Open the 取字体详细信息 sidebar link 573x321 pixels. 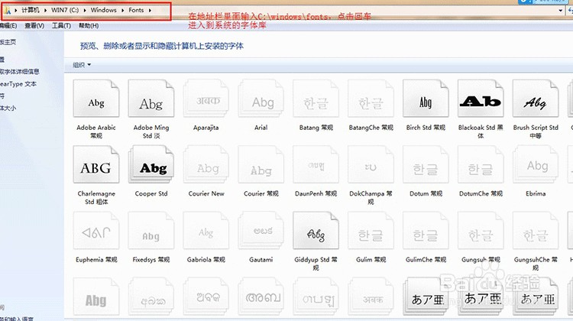click(x=20, y=71)
